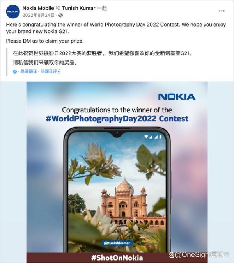
Task: Click the @tunishkumar tag on photo
Action: tap(117, 243)
